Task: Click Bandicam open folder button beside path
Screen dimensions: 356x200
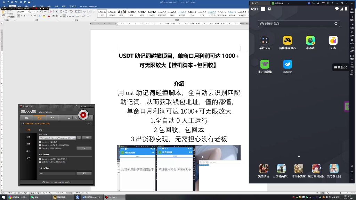Action: 87,138
